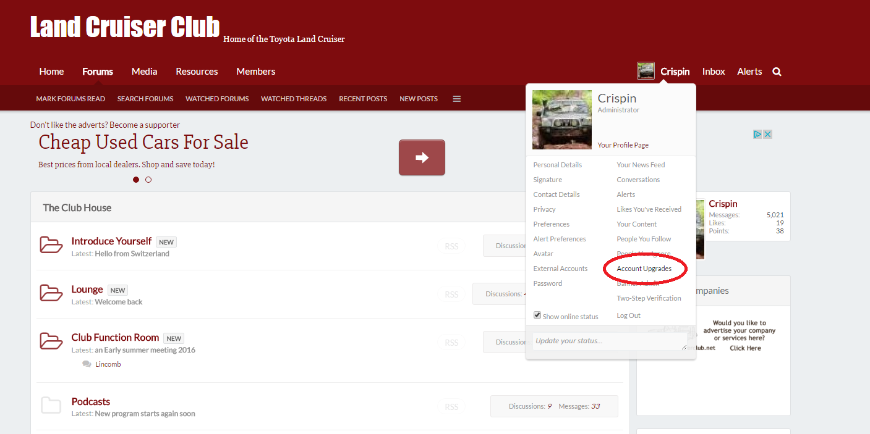Click Mark Forums Read
The height and width of the screenshot is (434, 870).
tap(70, 99)
